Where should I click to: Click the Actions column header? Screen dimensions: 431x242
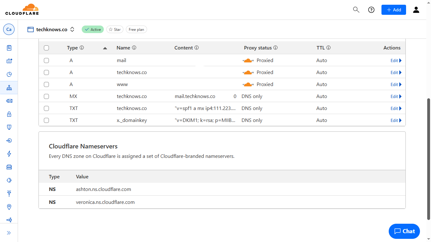click(392, 48)
